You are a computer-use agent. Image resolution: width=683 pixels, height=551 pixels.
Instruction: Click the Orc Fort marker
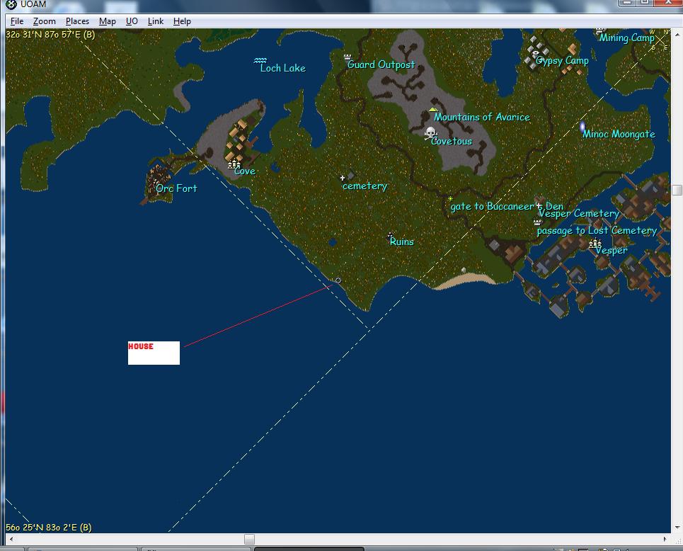tap(157, 182)
